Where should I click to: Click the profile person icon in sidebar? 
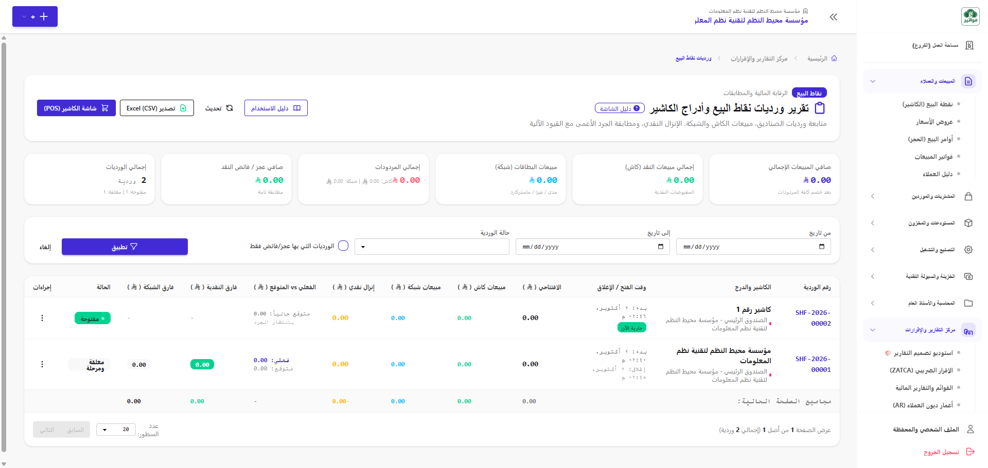click(x=971, y=429)
